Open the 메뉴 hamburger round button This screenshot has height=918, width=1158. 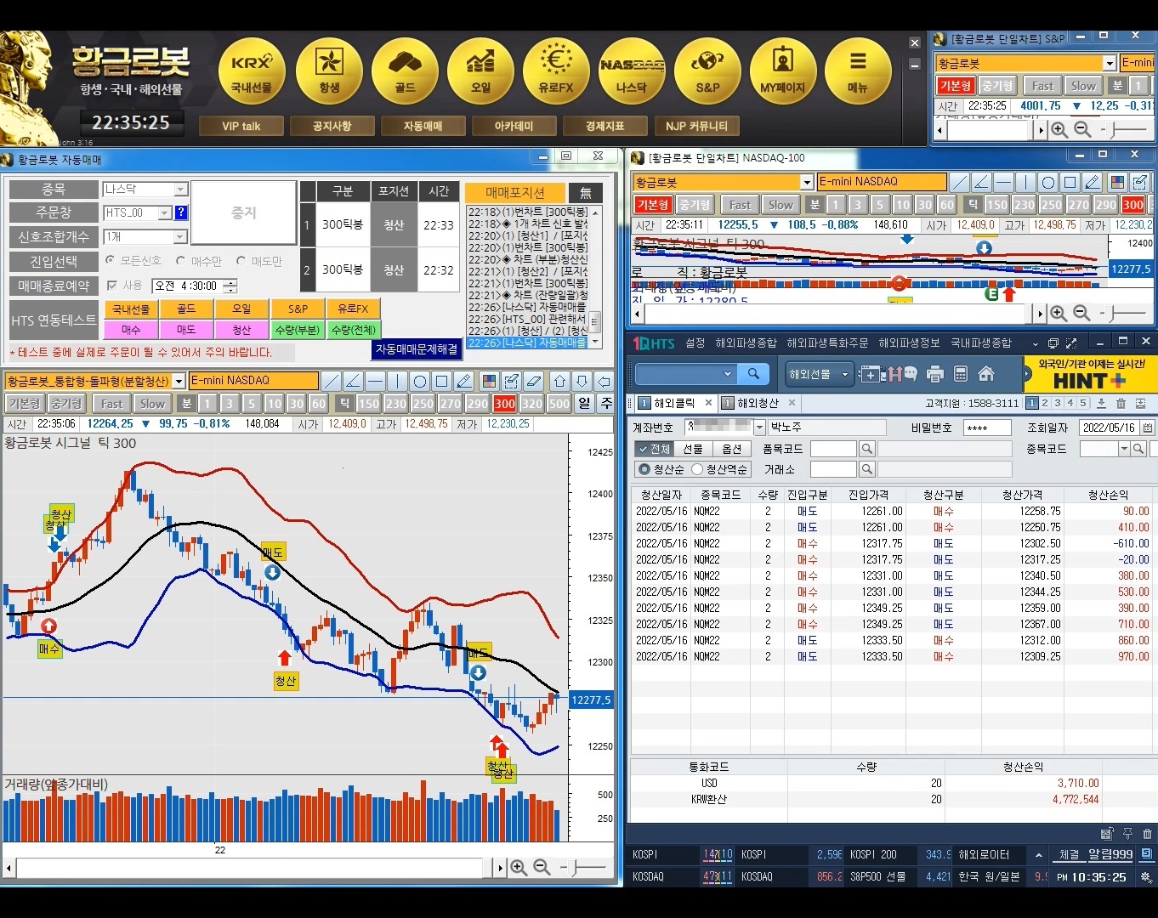click(x=858, y=71)
